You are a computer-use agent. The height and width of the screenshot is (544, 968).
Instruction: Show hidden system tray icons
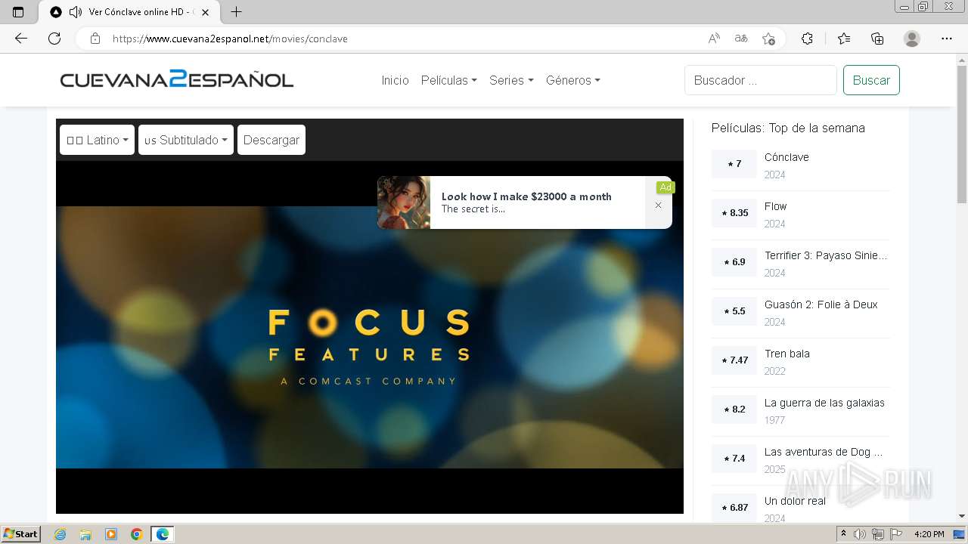click(x=844, y=534)
